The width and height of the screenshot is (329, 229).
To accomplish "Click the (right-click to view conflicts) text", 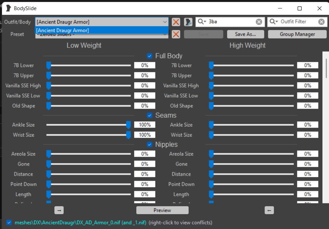I will point(180,223).
